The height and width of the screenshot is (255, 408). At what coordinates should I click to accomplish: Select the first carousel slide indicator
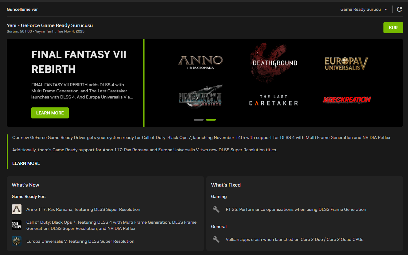click(x=199, y=120)
